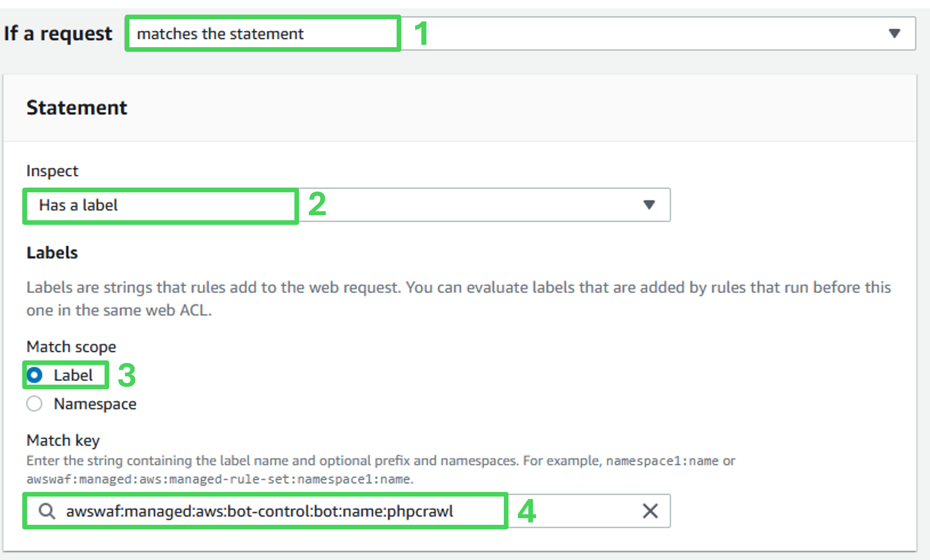
Task: Open the 'matches the statement' dropdown
Action: [x=520, y=34]
